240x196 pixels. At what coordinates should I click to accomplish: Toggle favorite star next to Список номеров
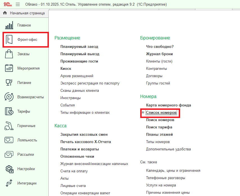tap(143, 112)
